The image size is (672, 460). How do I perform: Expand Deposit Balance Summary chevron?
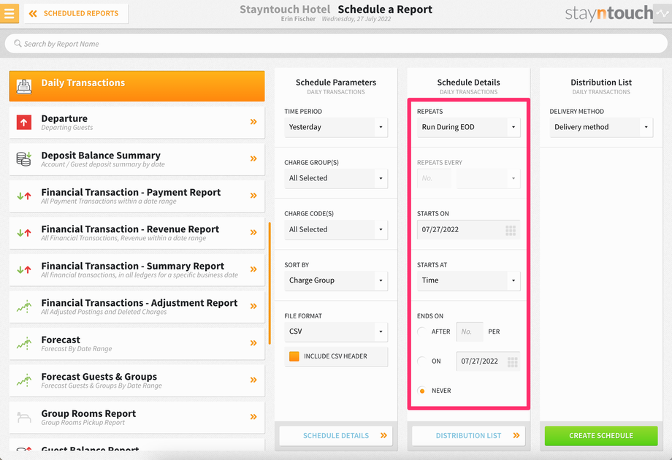tap(253, 159)
